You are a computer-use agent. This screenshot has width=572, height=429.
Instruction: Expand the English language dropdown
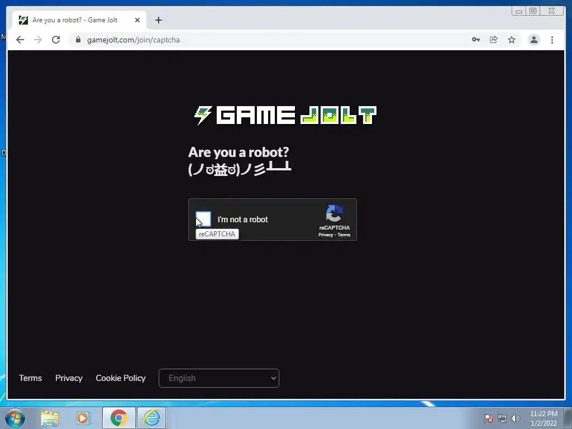pos(219,378)
